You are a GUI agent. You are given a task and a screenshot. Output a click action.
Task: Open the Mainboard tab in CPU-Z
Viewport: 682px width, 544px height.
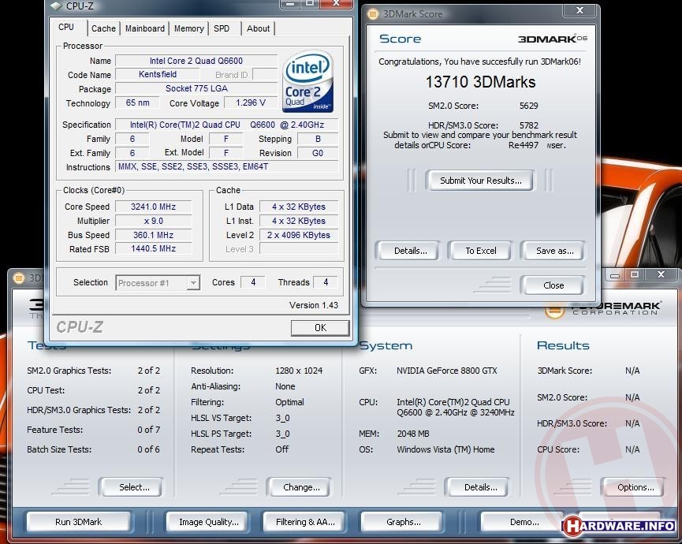pyautogui.click(x=145, y=28)
